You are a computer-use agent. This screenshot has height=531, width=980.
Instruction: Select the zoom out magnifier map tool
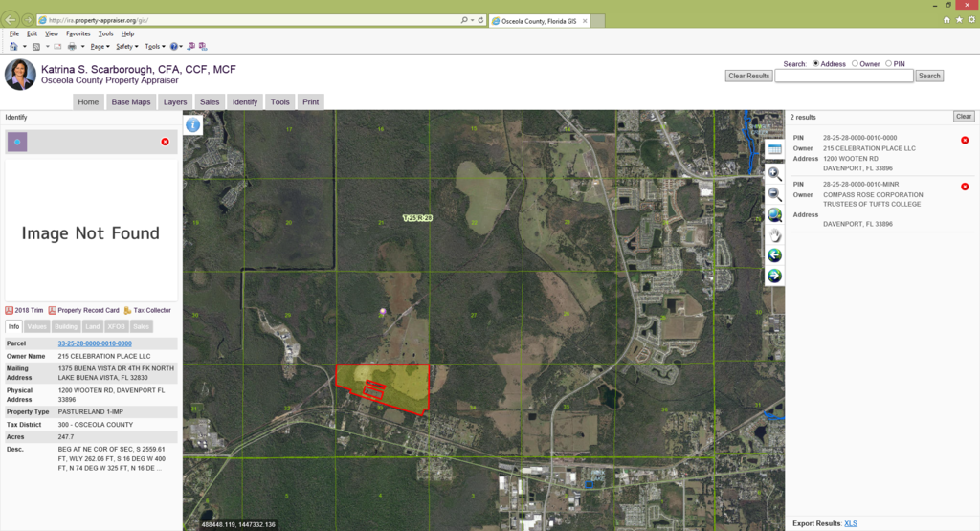[774, 194]
